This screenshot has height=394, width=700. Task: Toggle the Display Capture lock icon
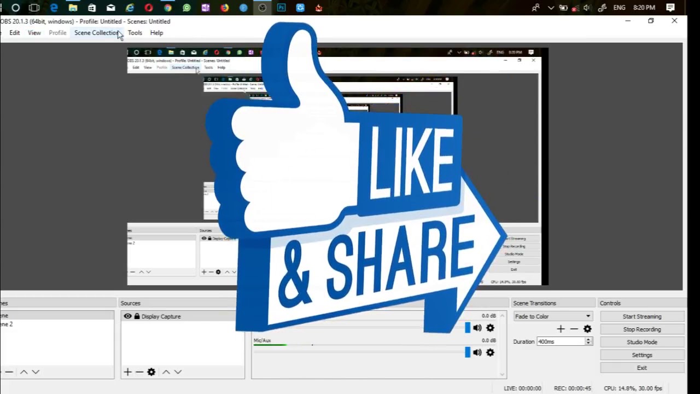tap(137, 316)
